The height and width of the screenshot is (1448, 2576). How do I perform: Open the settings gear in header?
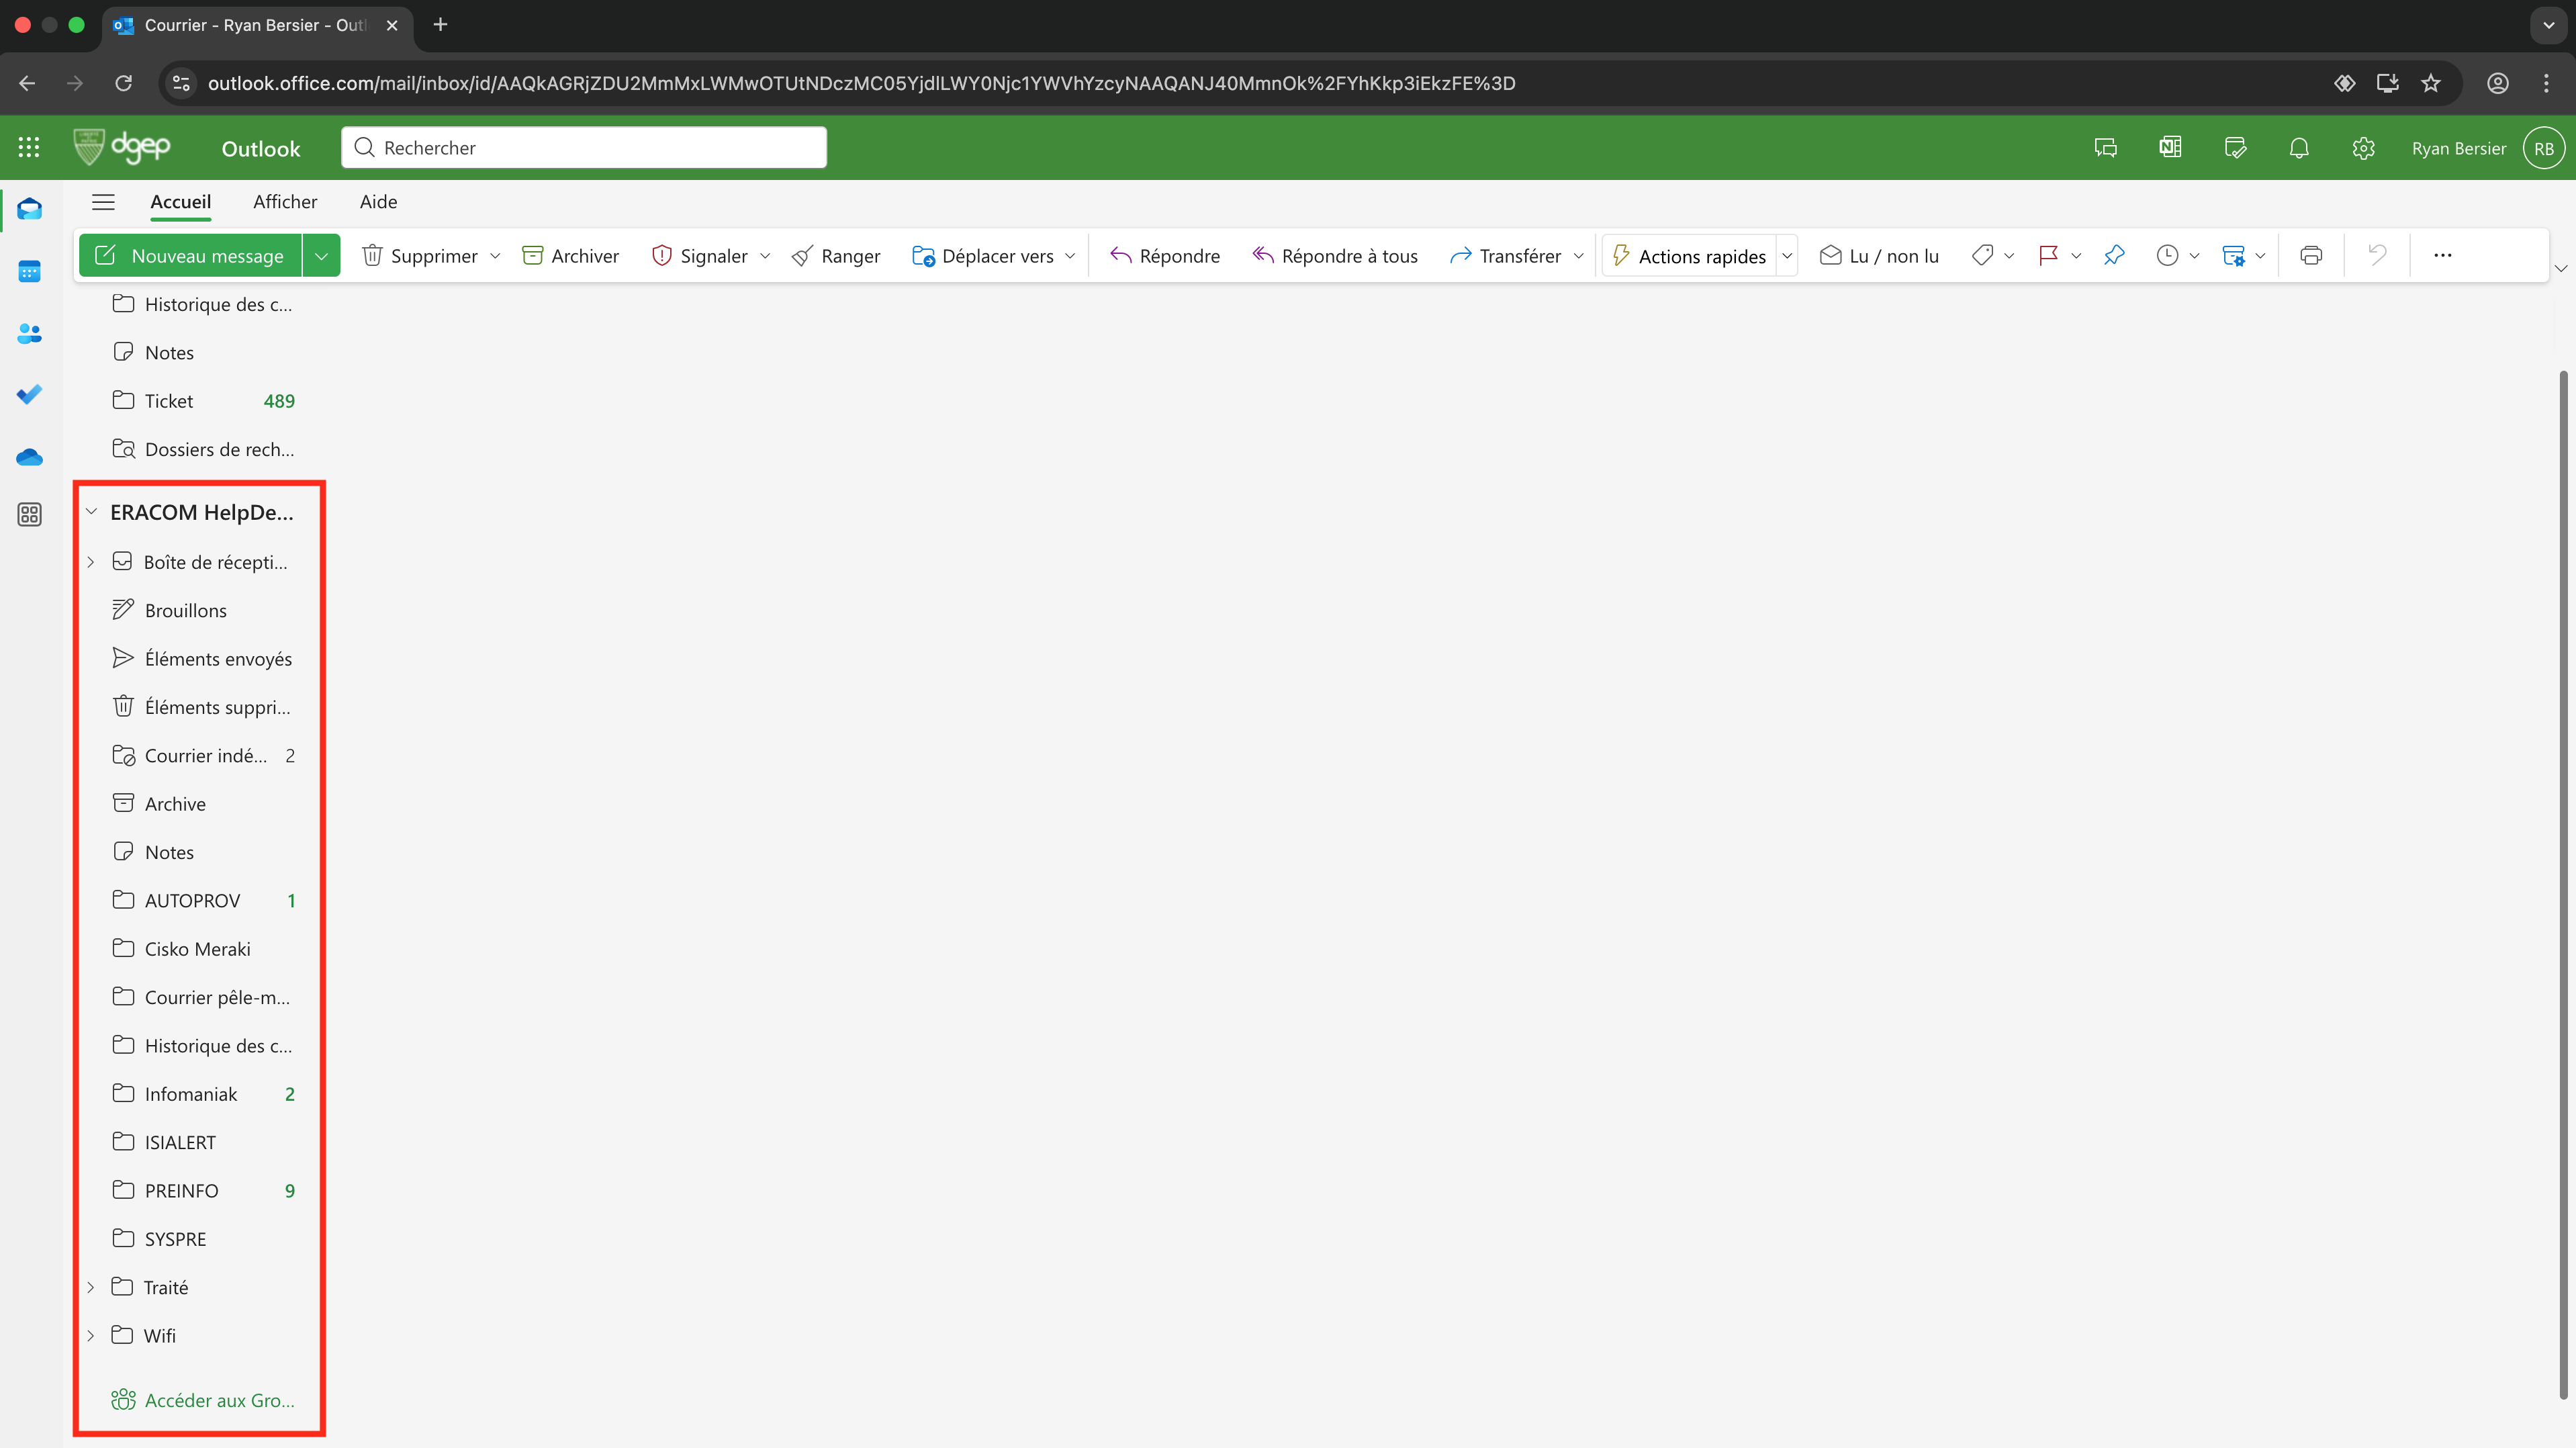(x=2363, y=148)
